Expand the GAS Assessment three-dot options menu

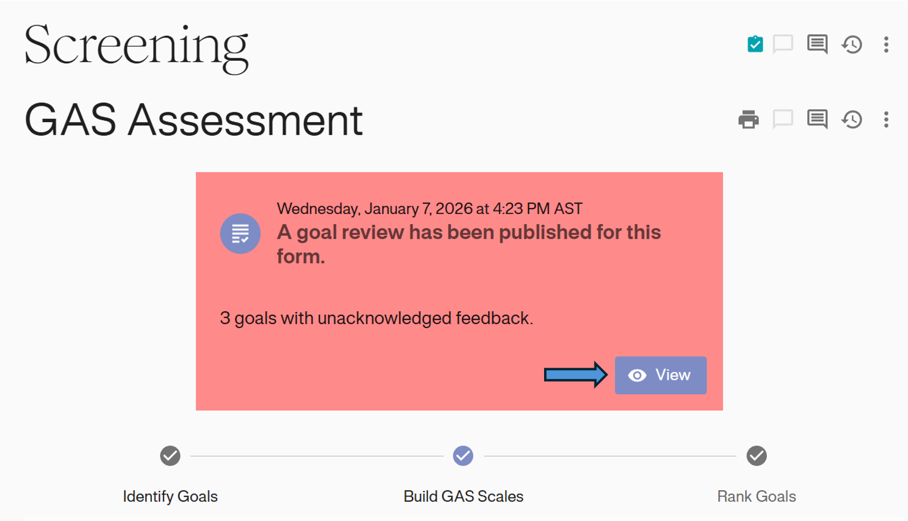886,120
